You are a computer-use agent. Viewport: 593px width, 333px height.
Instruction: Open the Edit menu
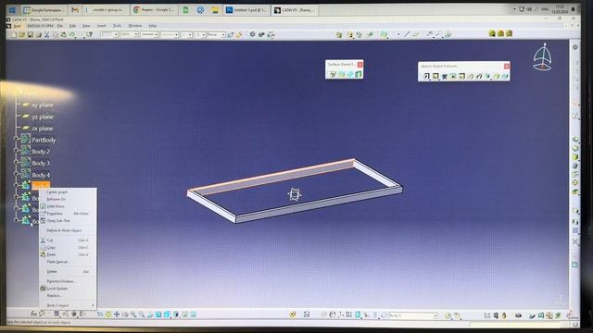72,26
